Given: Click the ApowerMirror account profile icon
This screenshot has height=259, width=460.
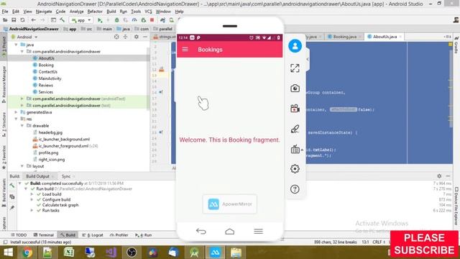Looking at the screenshot, I should (295, 46).
